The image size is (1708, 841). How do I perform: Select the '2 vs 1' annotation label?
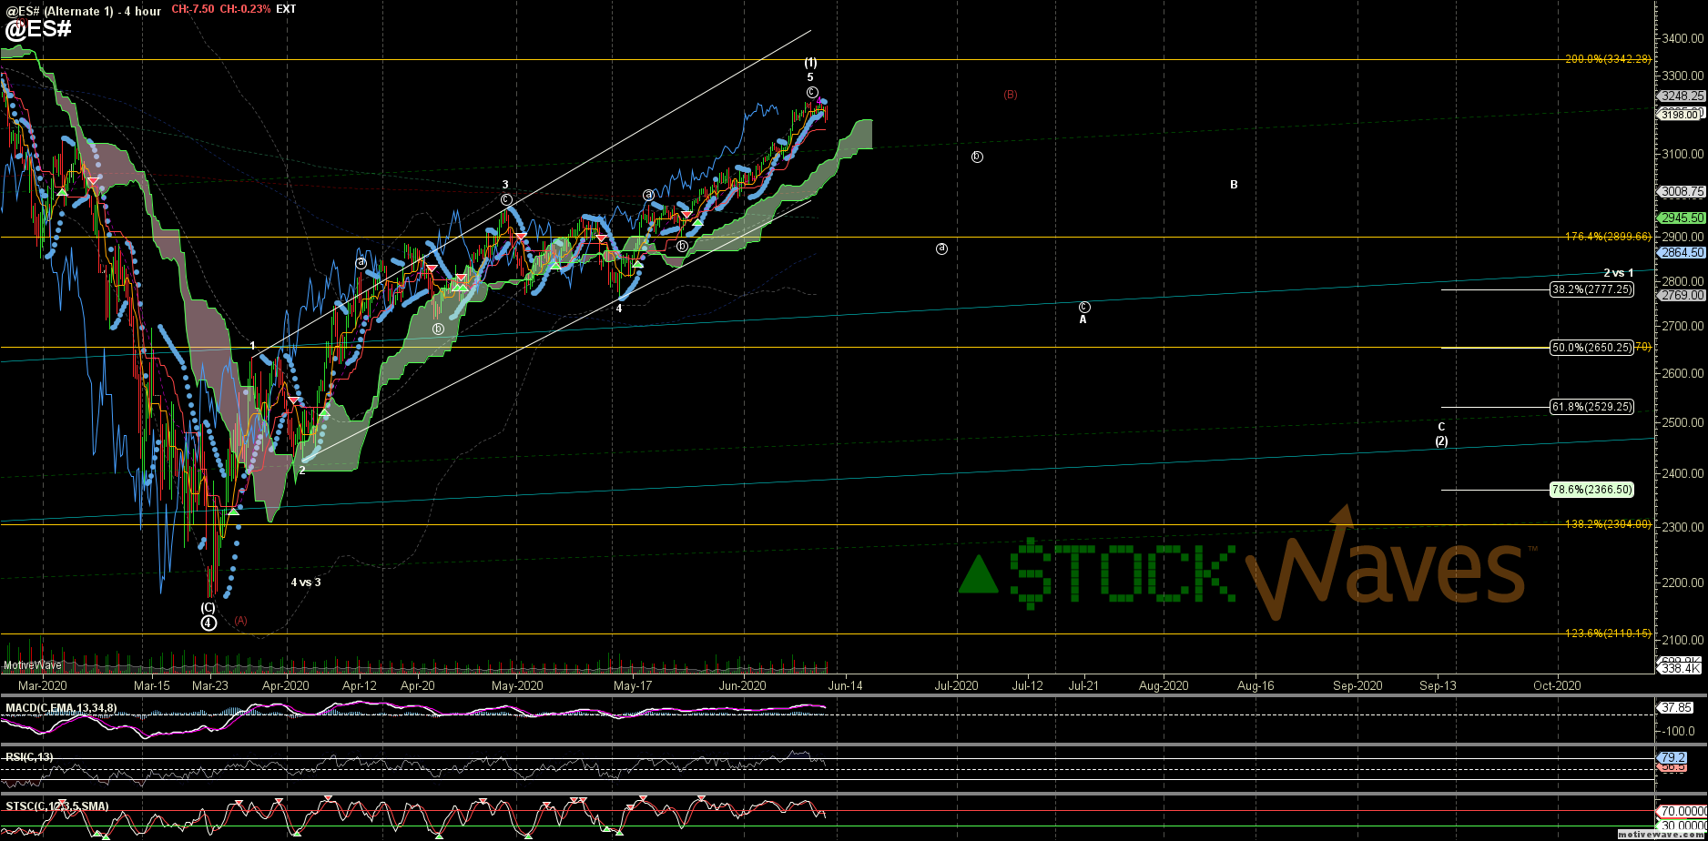click(1618, 273)
